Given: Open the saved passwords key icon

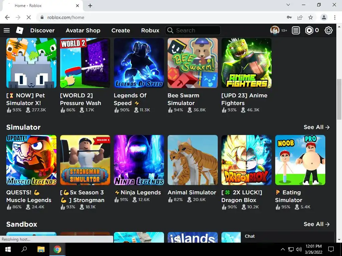Looking at the screenshot, I should coord(289,17).
